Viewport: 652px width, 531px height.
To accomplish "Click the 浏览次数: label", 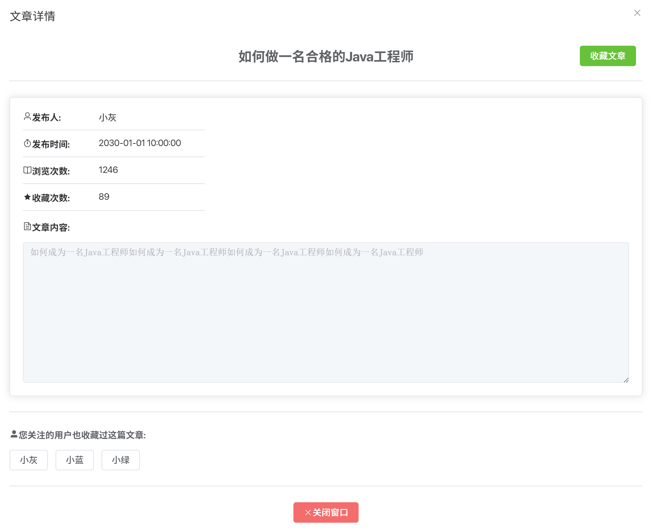I will pos(51,171).
